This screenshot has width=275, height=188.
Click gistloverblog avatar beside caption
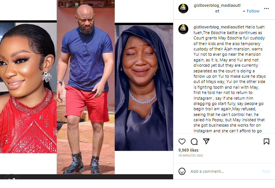click(x=183, y=29)
